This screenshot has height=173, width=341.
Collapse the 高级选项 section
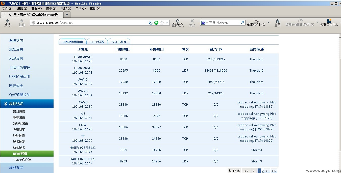tap(27, 104)
